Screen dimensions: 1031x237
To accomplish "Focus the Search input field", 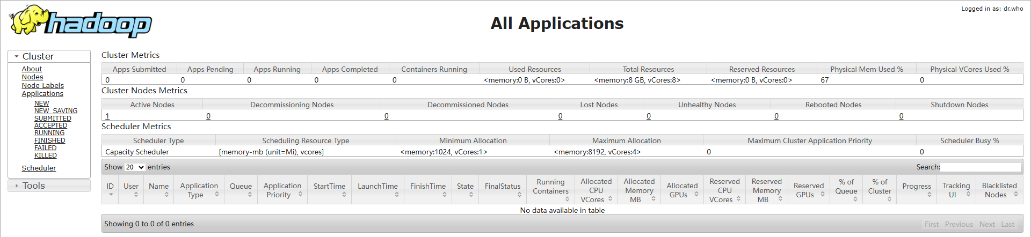I will click(x=980, y=167).
